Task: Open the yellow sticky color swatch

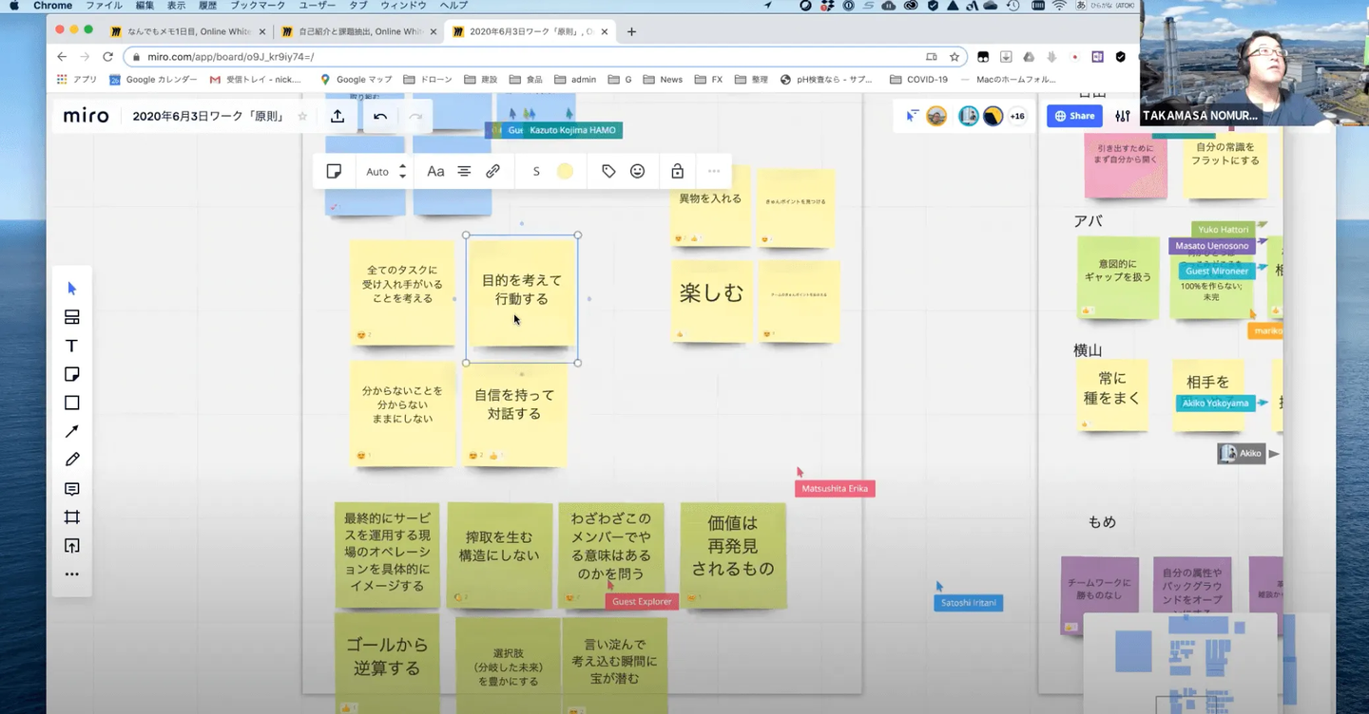Action: click(565, 172)
